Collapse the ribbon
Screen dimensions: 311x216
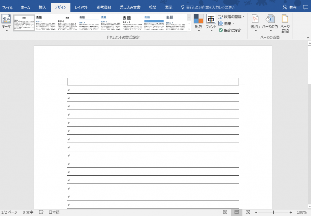click(308, 37)
